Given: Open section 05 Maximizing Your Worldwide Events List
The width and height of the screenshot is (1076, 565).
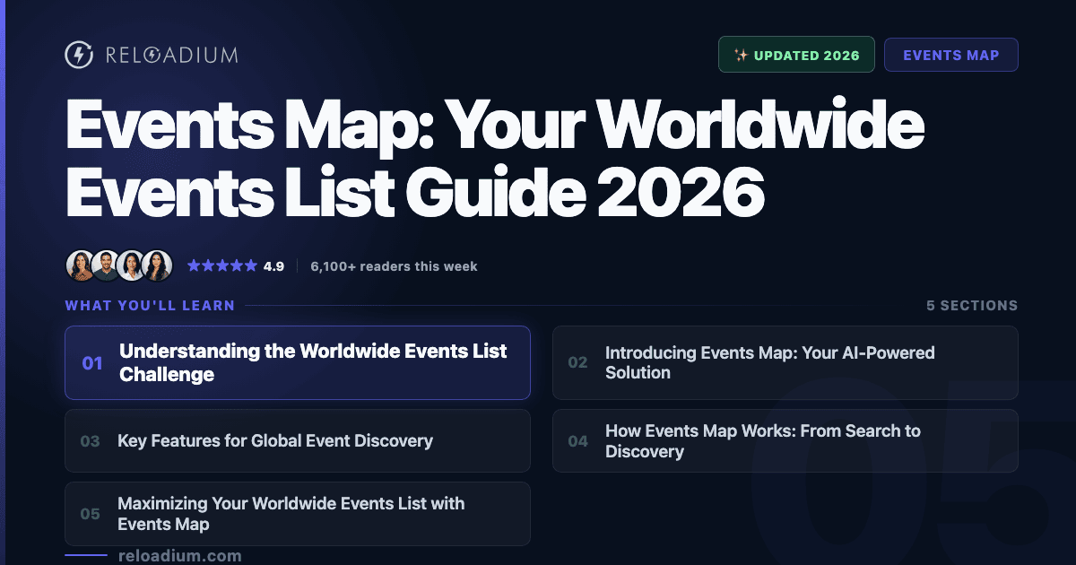Looking at the screenshot, I should click(298, 514).
